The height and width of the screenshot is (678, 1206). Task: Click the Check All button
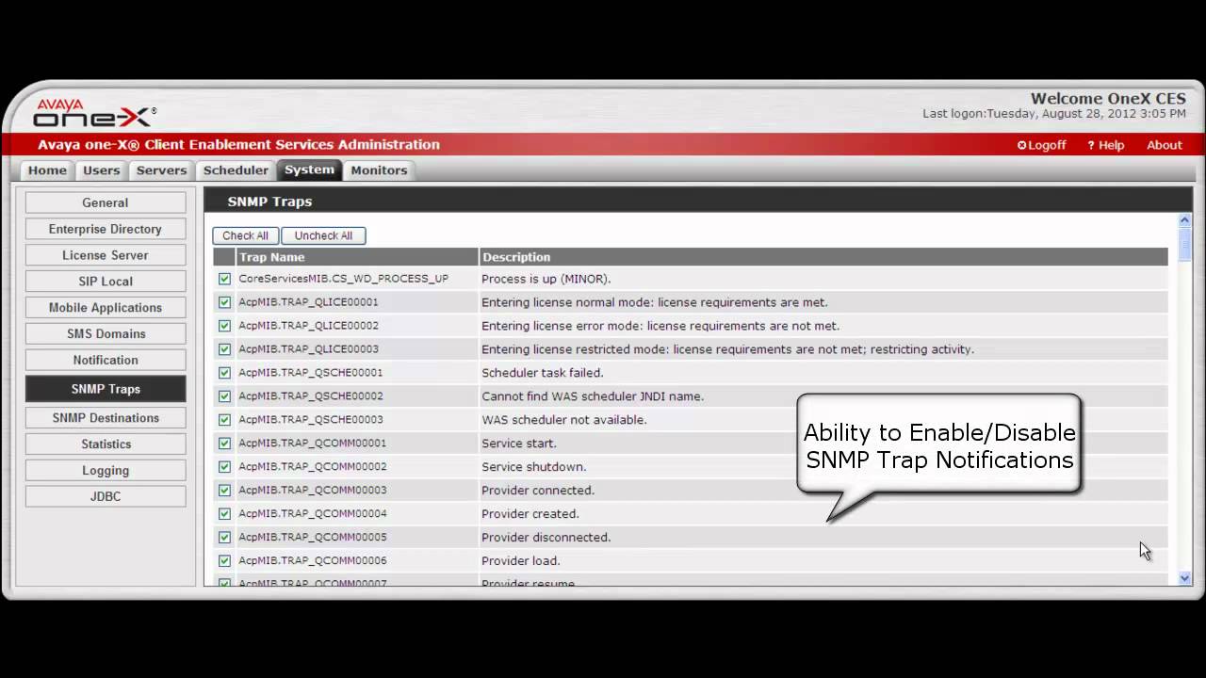(x=245, y=235)
